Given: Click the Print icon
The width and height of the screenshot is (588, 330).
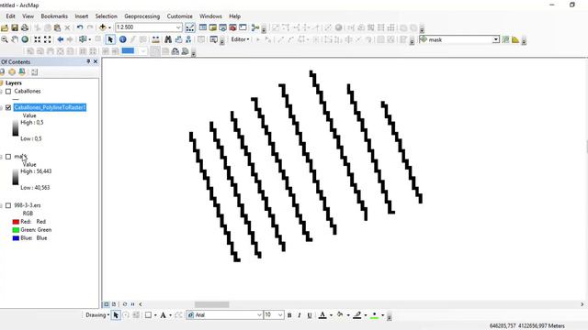Looking at the screenshot, I should tap(25, 27).
